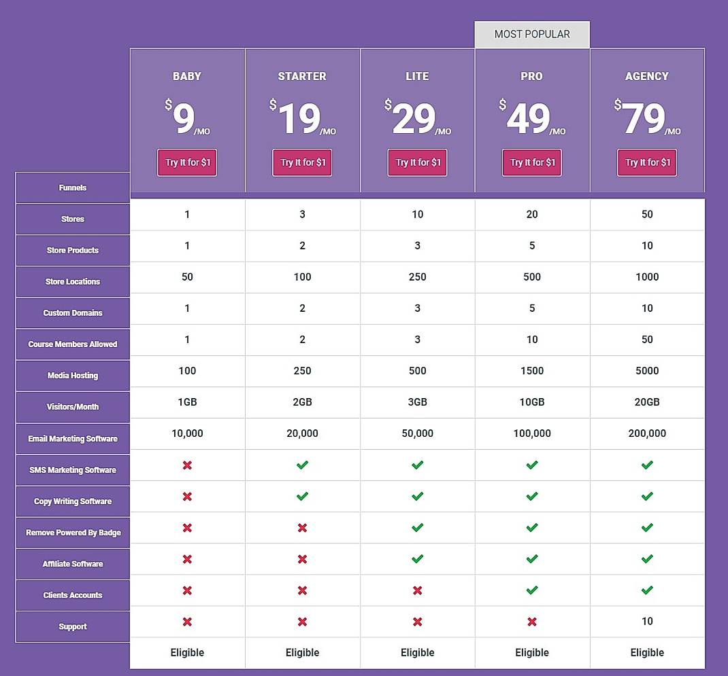
Task: Select the green checkmark for Affiliate Software under Lite
Action: coord(417,559)
